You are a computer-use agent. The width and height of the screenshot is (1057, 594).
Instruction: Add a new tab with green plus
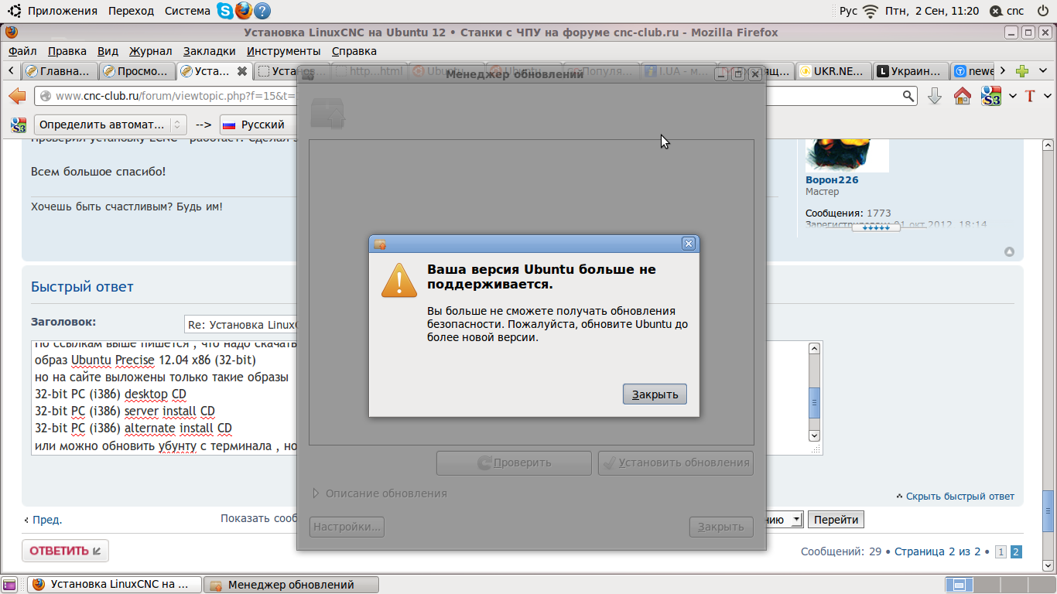click(1023, 71)
